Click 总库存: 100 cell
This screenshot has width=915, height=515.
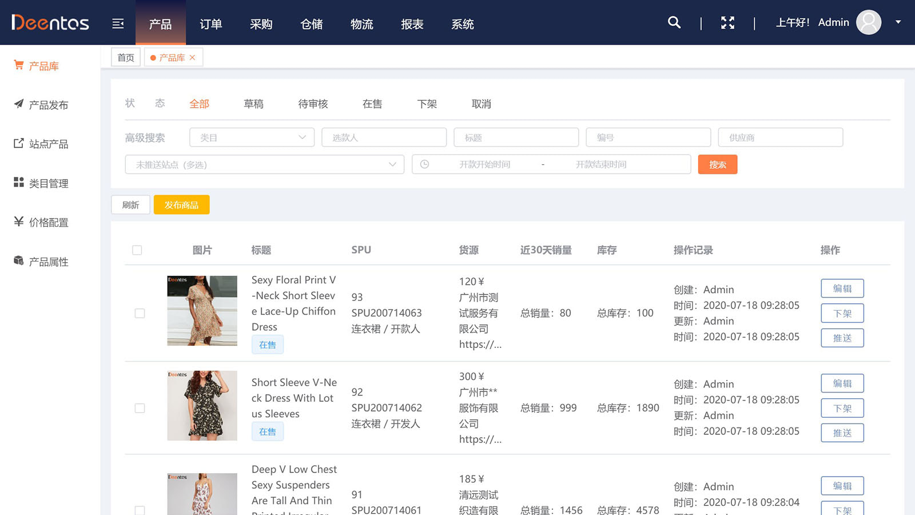(x=625, y=313)
